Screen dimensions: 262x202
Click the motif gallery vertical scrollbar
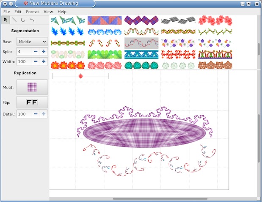tap(259, 49)
